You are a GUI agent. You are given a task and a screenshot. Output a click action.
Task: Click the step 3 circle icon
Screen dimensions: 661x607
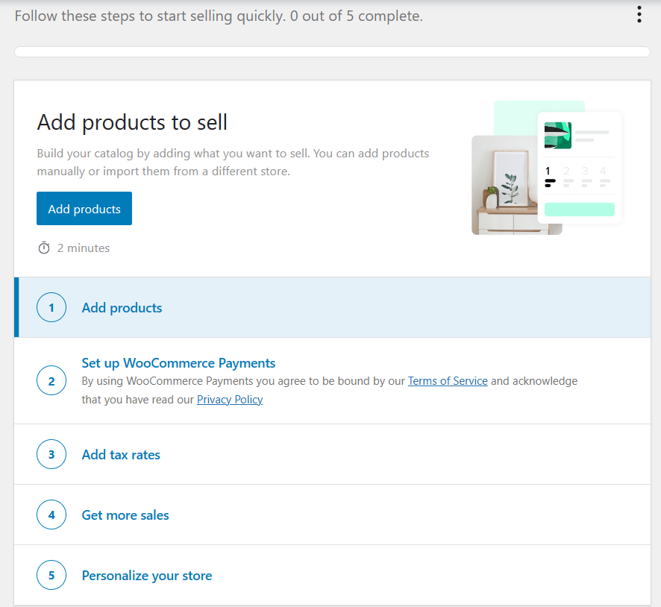click(x=51, y=454)
